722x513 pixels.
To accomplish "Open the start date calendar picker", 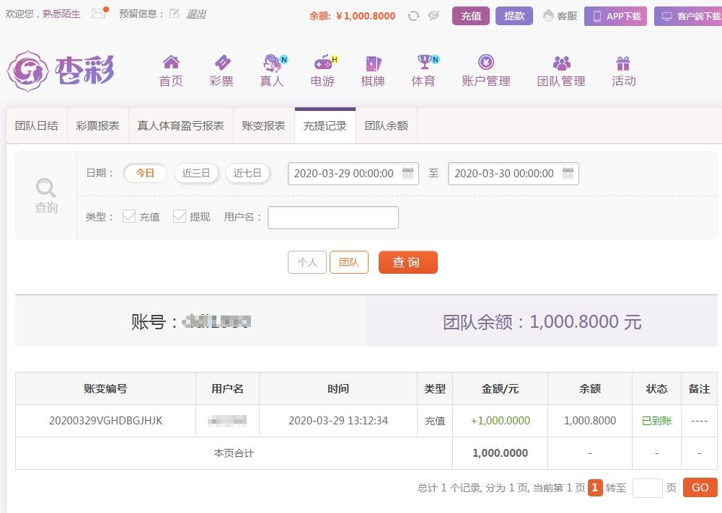I will click(x=408, y=173).
